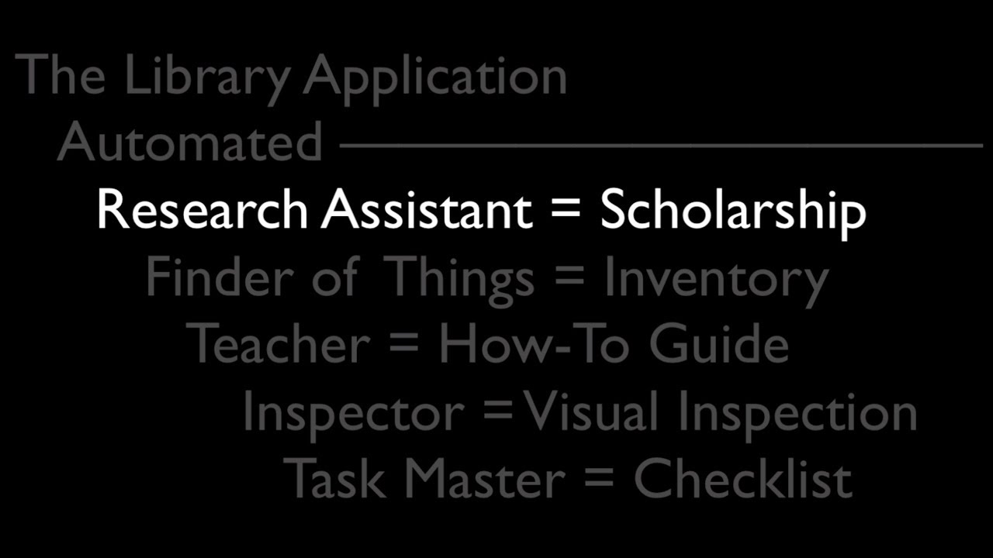Click the dimmed word "Checklist"

click(743, 478)
